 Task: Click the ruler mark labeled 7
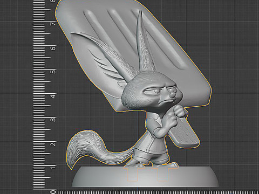(x=53, y=23)
